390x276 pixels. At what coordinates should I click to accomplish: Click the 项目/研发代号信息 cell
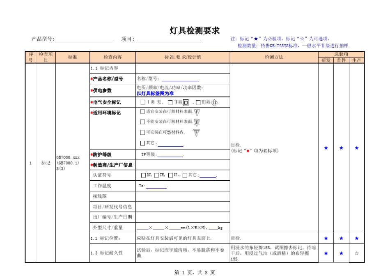(112, 207)
